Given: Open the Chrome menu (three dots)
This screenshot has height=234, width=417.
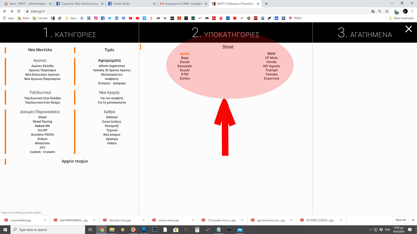Looking at the screenshot, I should 412,11.
